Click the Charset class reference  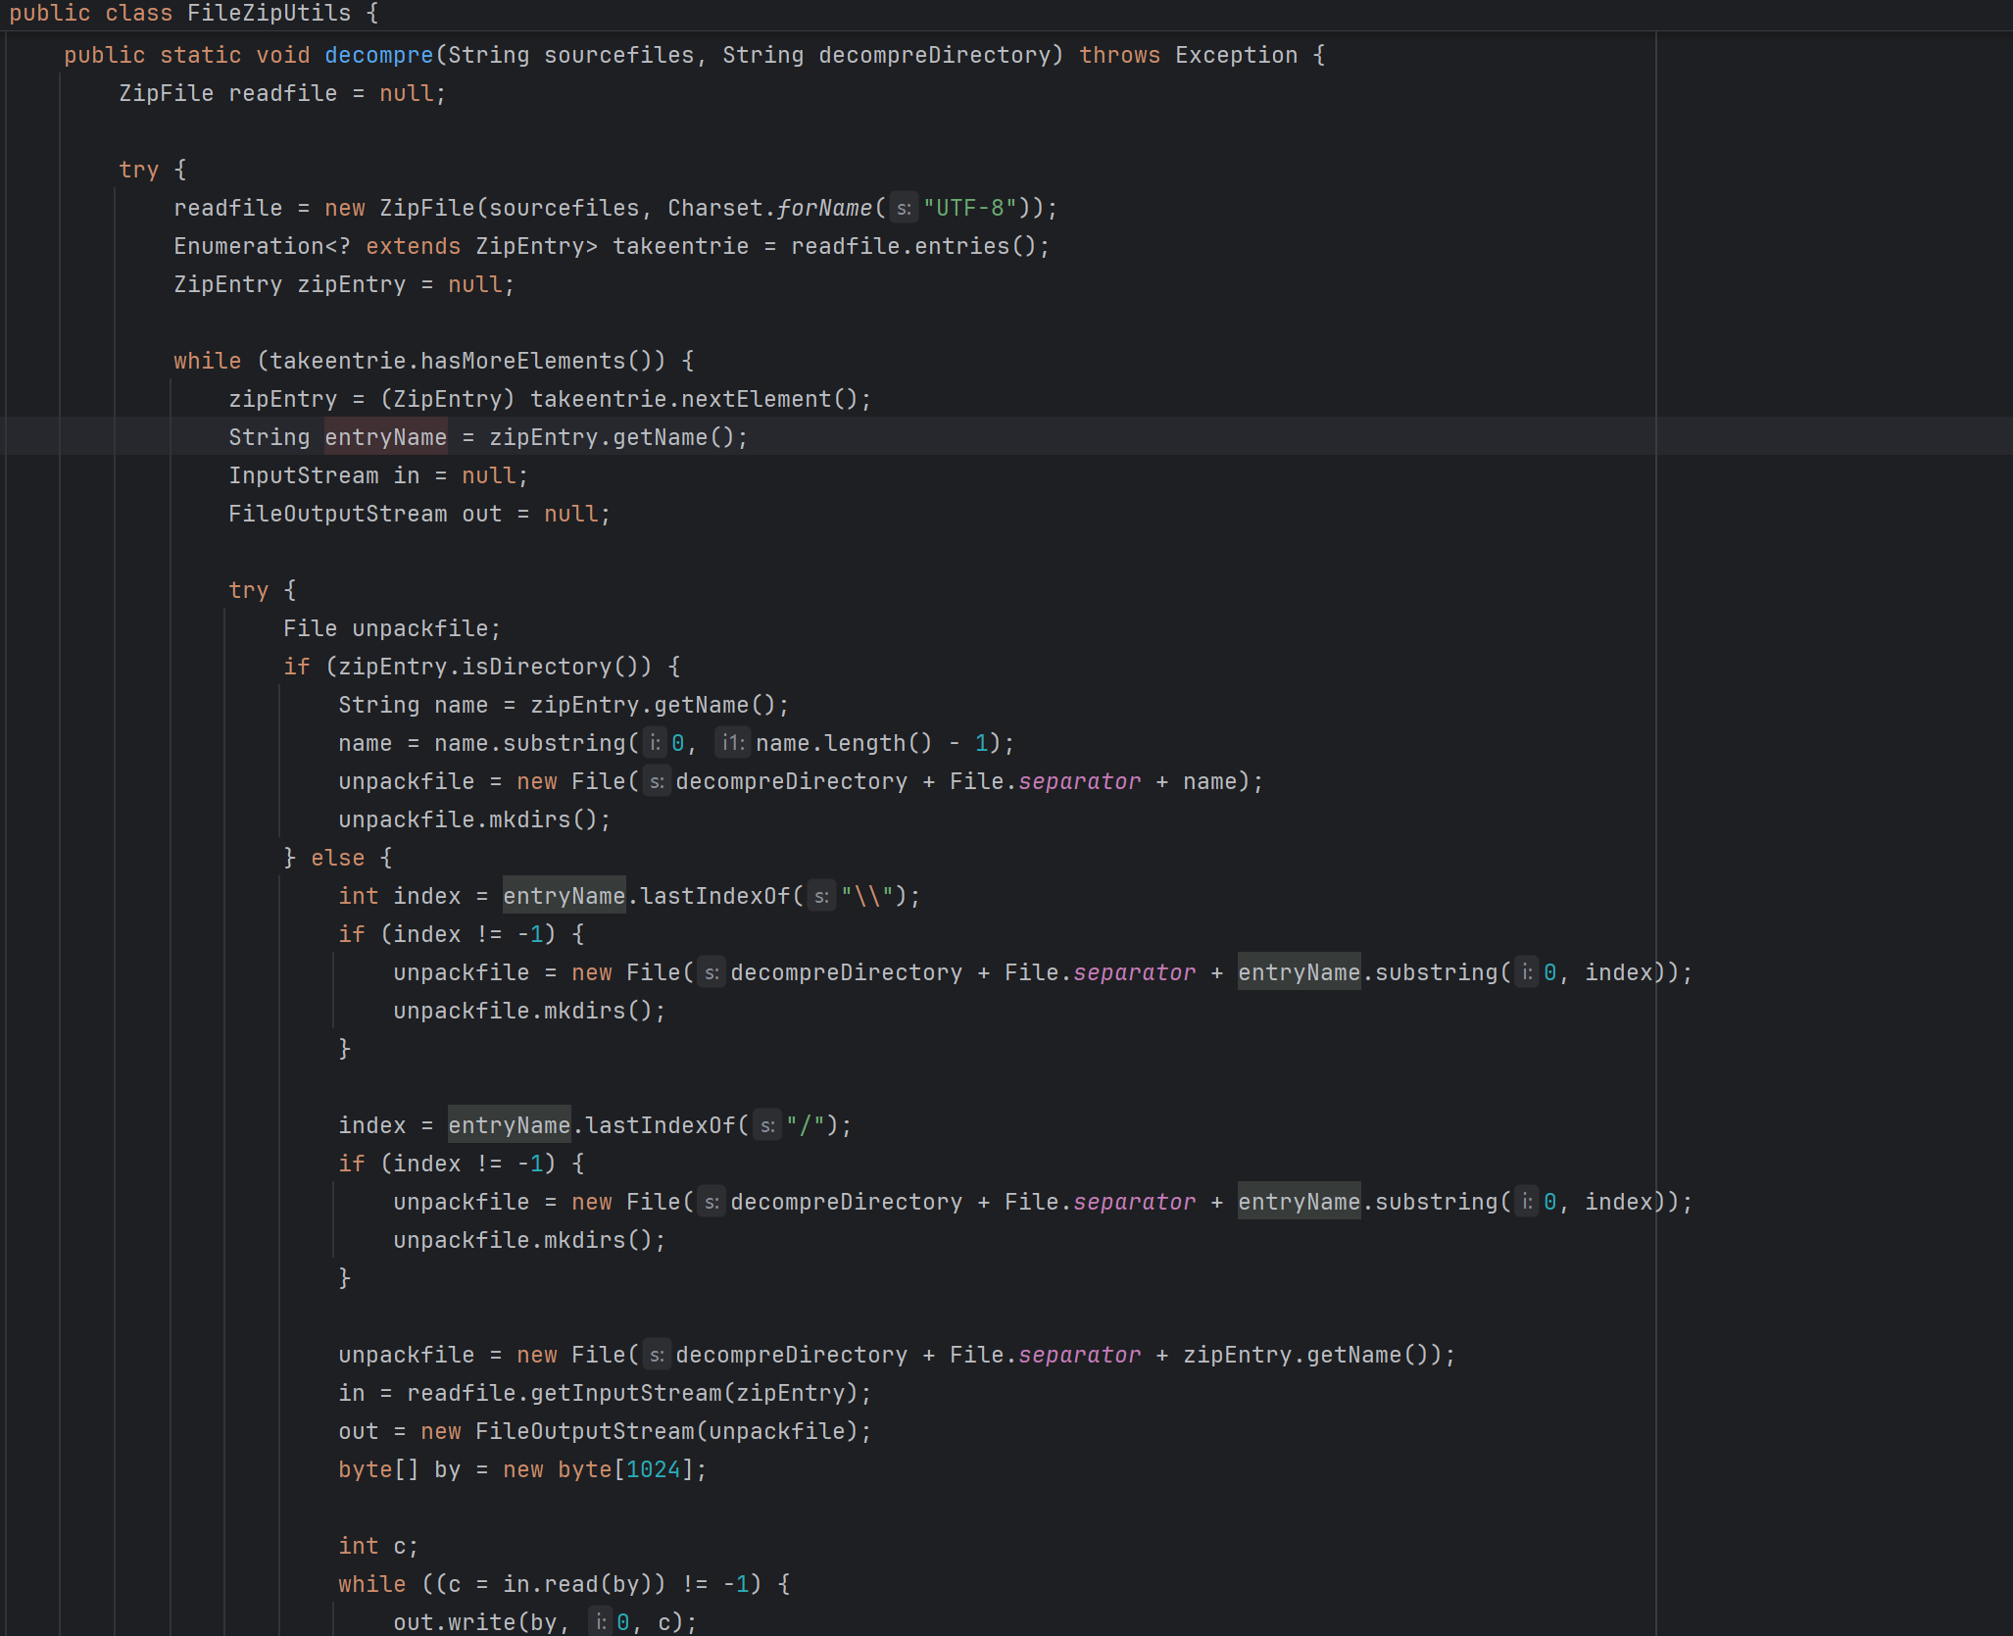click(x=714, y=209)
